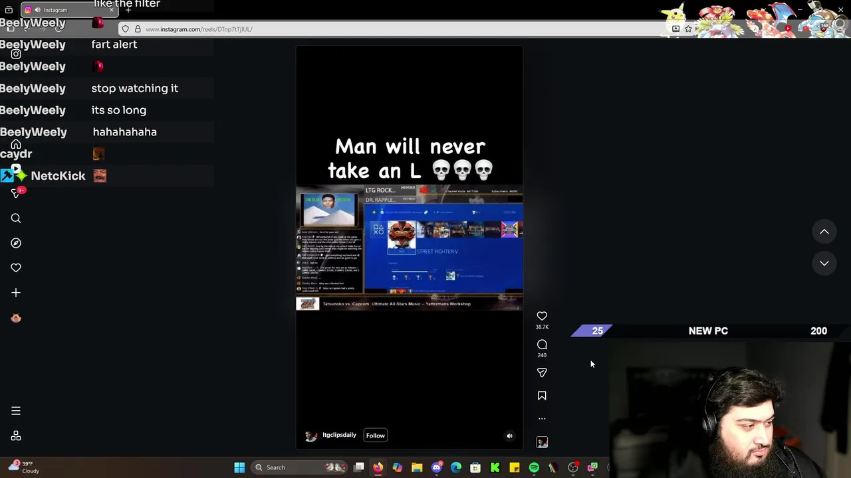851x478 pixels.
Task: Open Copilot from the taskbar
Action: 397,467
